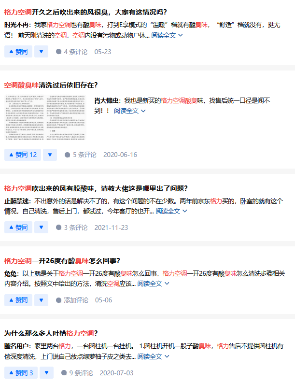Click 赞同 12 upvote button
Screen dimensions: 295x384
[23, 155]
